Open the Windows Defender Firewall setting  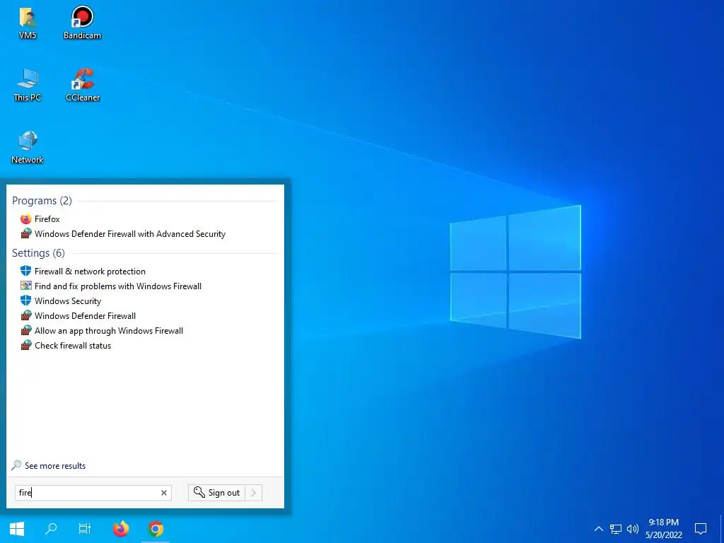click(86, 316)
